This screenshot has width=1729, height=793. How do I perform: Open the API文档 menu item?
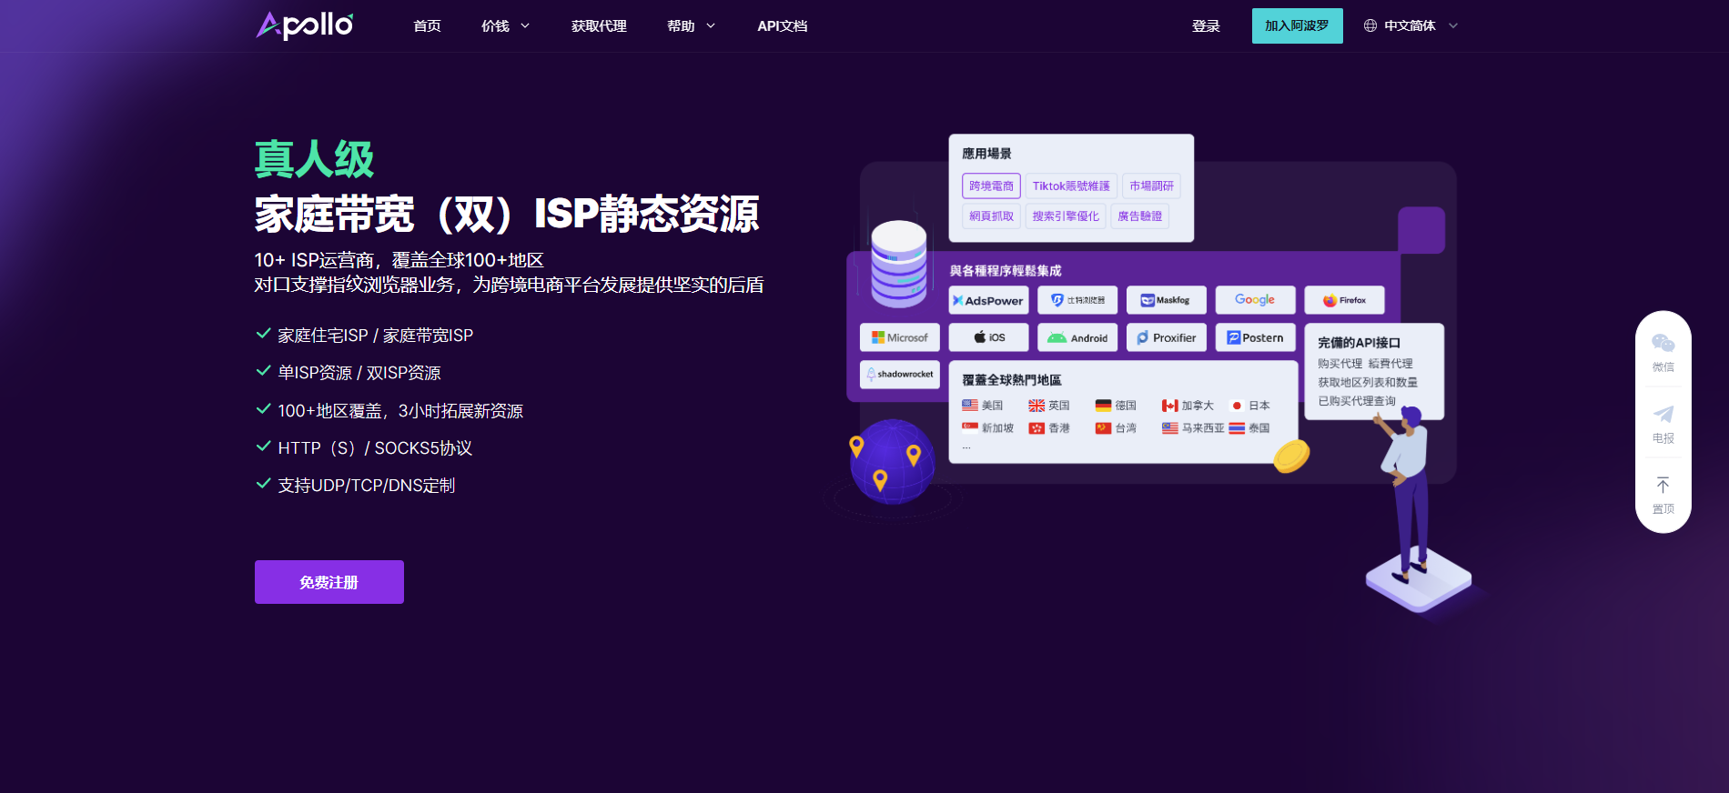(x=783, y=25)
